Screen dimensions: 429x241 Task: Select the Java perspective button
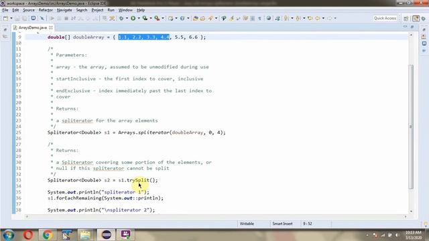click(416, 18)
